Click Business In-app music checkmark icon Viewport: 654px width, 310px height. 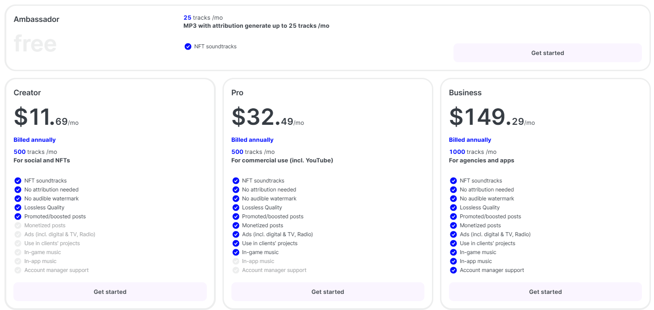453,261
